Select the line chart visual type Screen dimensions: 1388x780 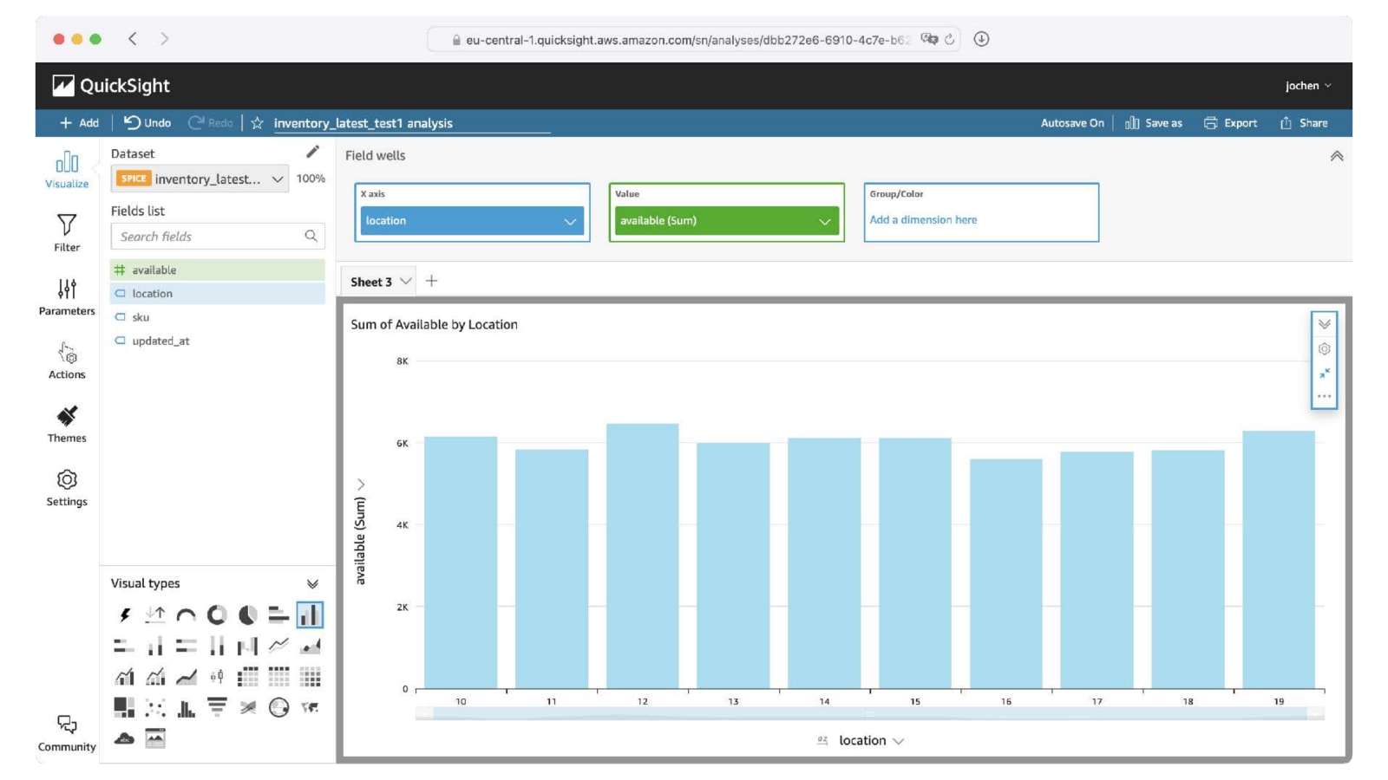278,646
